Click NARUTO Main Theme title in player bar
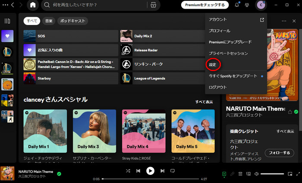This screenshot has width=302, height=183. tap(36, 172)
